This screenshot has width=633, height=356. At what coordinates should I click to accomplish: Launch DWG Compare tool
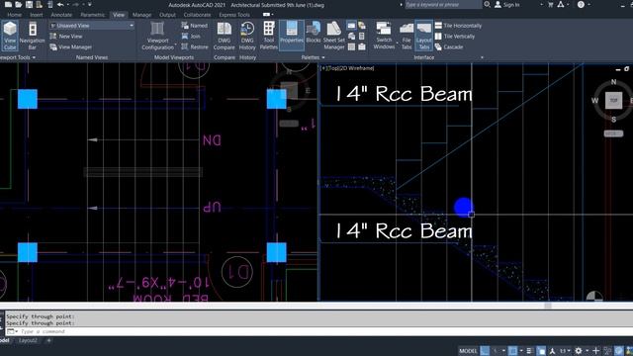click(x=225, y=36)
